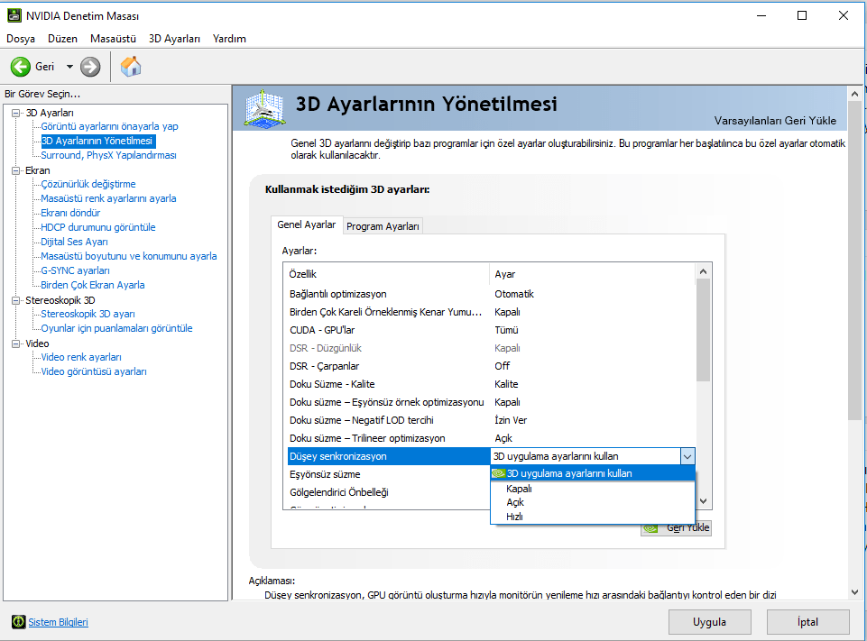
Task: Open G-SYNC ayarları
Action: [x=75, y=270]
